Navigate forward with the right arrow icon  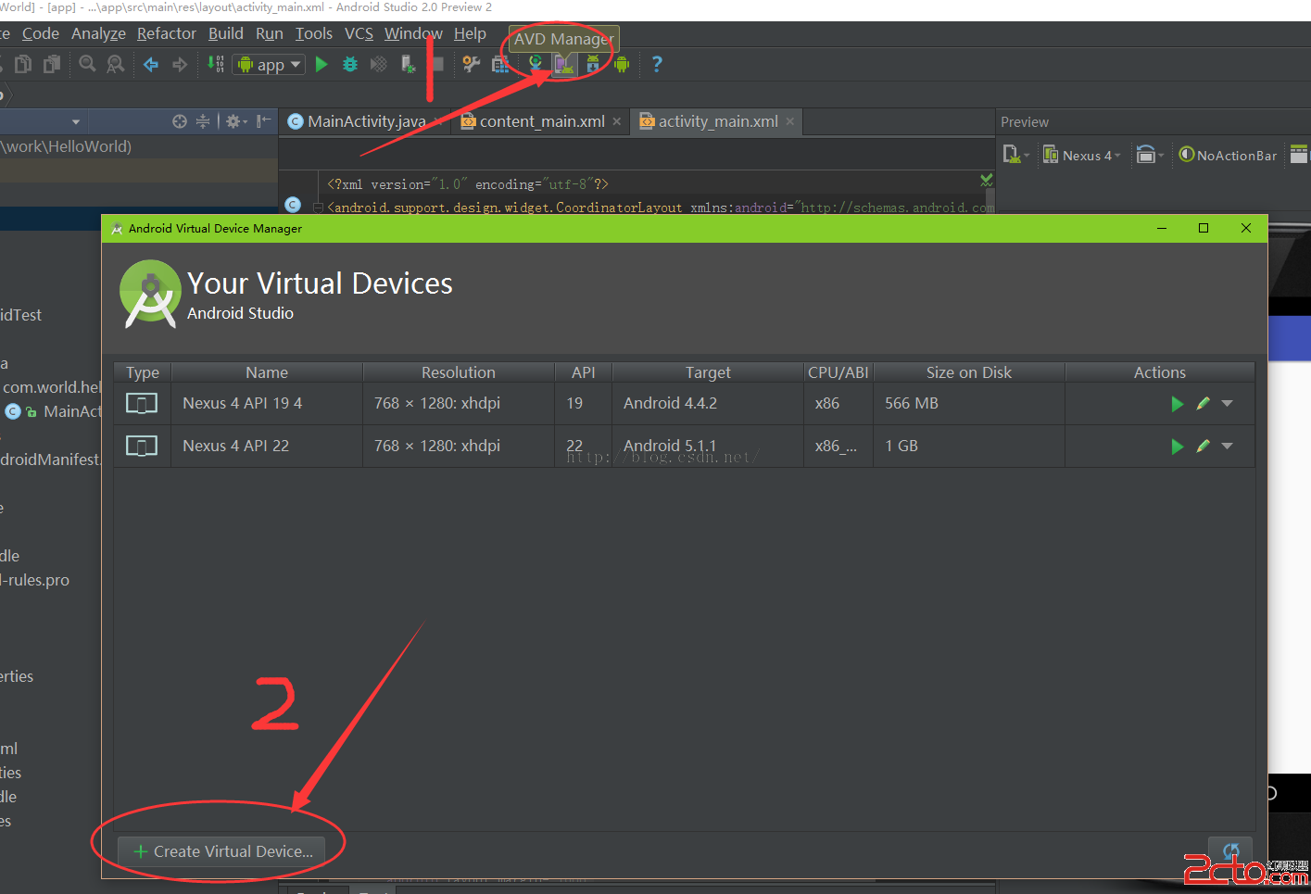pos(180,64)
